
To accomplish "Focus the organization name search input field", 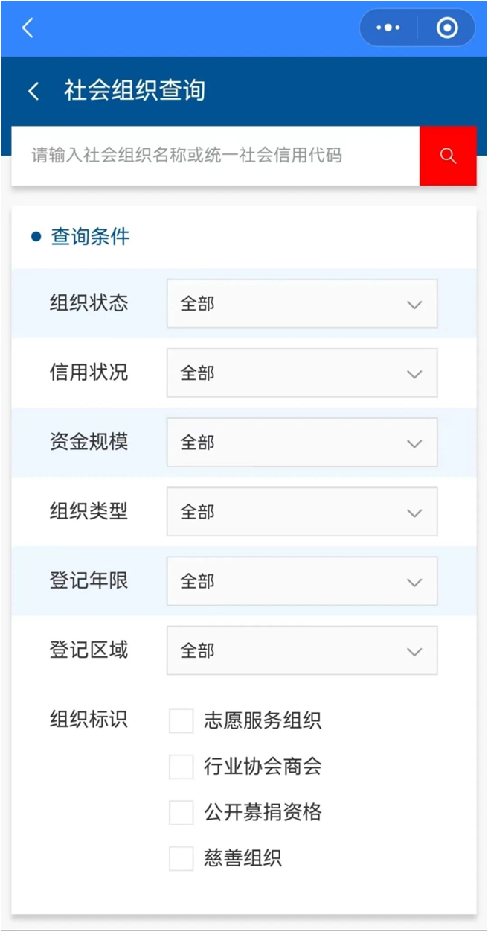I will click(216, 156).
